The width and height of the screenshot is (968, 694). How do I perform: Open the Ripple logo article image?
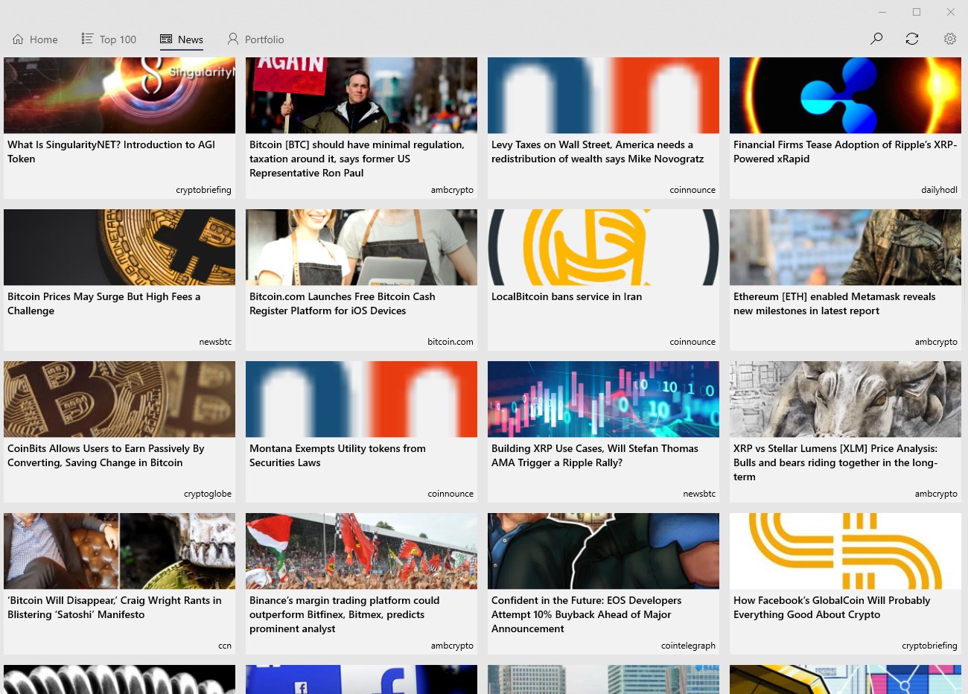pos(845,95)
